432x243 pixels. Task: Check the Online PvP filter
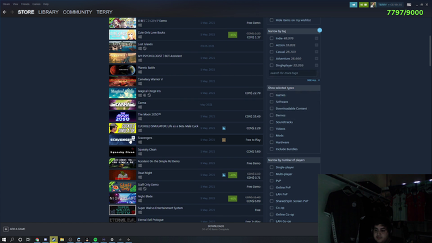click(x=271, y=188)
